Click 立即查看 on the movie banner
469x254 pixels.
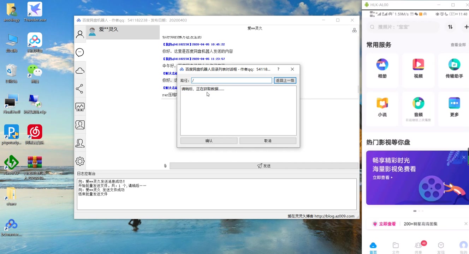[x=383, y=177]
